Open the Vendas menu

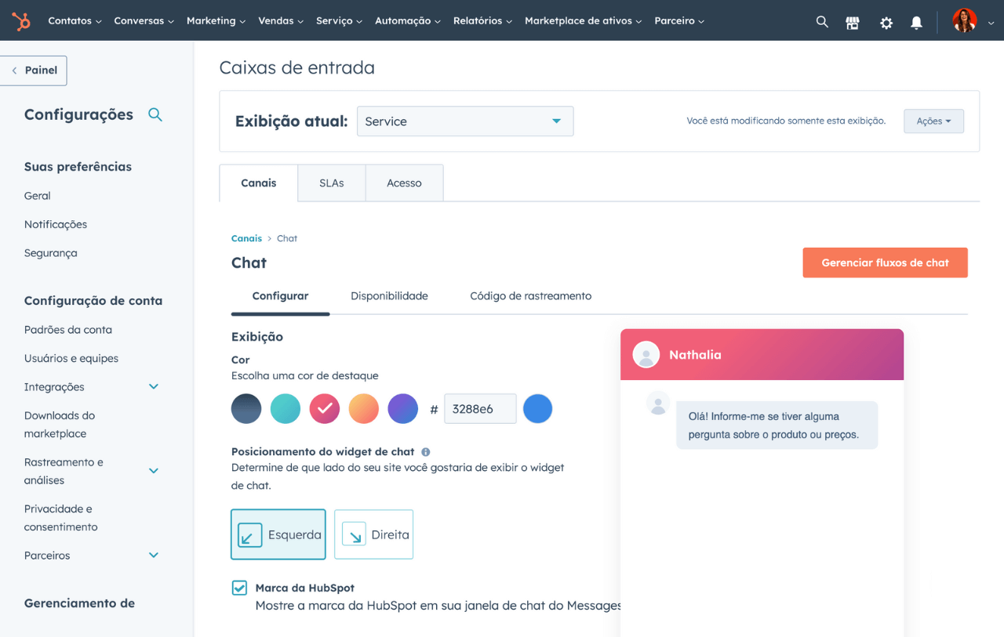click(x=281, y=21)
